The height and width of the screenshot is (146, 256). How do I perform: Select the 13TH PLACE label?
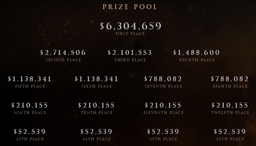pos(30,139)
